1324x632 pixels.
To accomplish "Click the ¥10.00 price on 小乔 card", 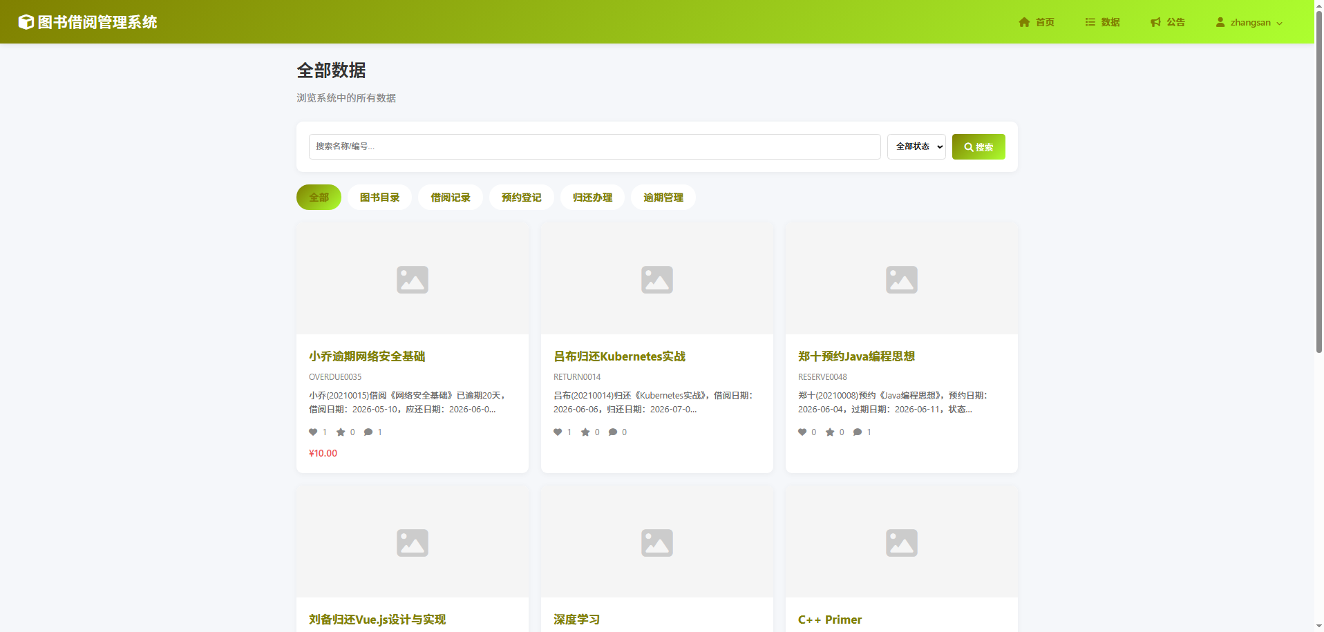I will (x=323, y=453).
